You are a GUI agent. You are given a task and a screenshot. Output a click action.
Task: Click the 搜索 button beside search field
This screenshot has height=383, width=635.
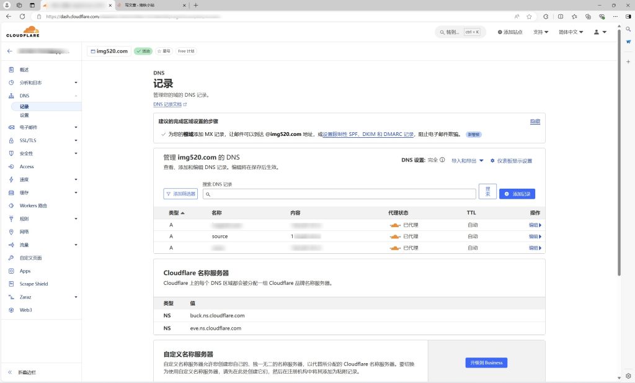[487, 191]
